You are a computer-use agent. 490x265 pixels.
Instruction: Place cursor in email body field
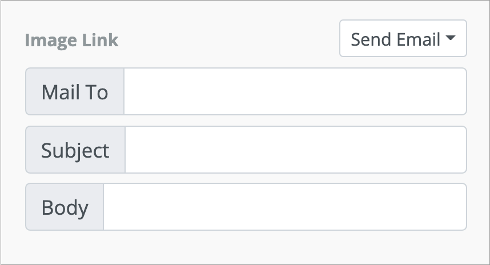click(x=284, y=207)
